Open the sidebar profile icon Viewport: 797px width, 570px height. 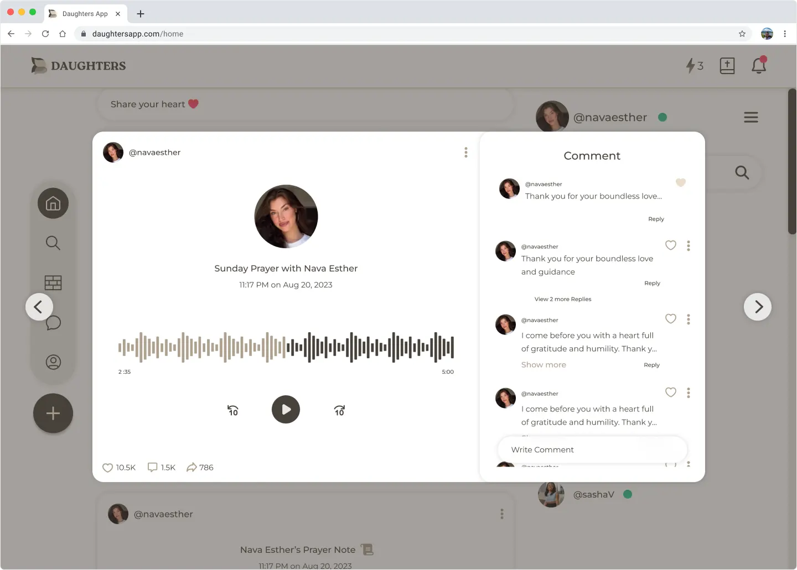coord(53,362)
